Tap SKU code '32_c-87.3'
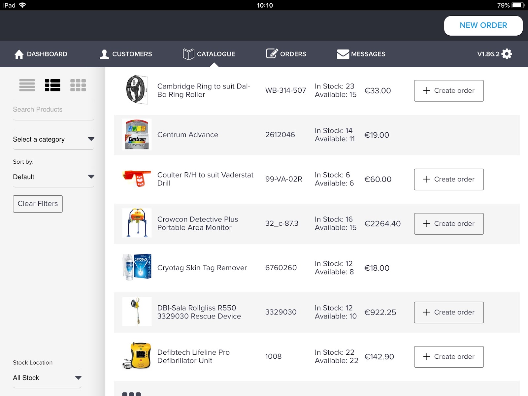 (282, 223)
